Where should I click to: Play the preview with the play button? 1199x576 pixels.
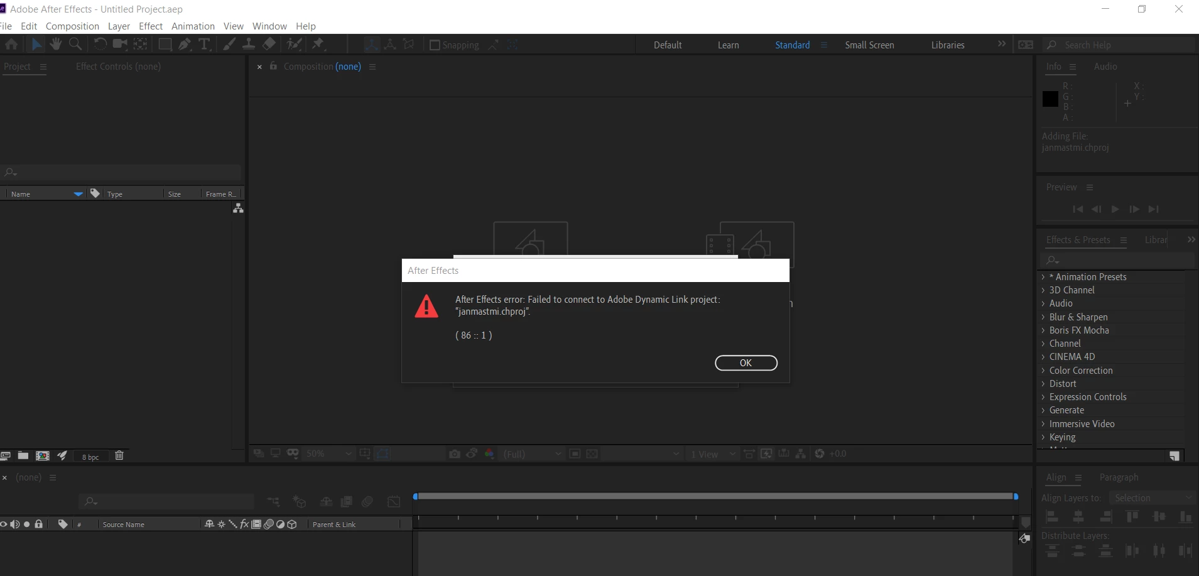click(x=1115, y=209)
